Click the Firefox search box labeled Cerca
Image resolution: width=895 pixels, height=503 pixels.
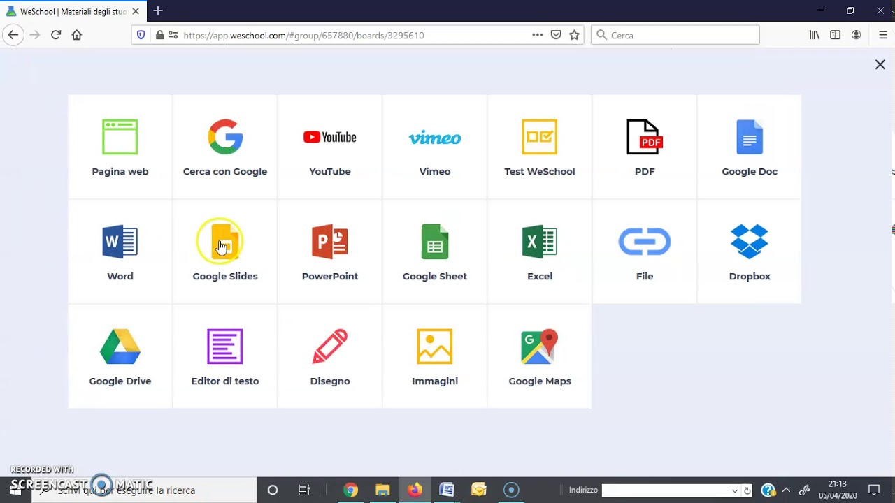click(675, 35)
